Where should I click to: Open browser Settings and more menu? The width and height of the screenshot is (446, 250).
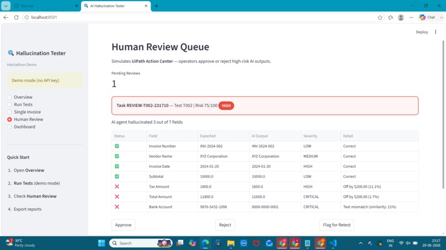[x=411, y=17]
